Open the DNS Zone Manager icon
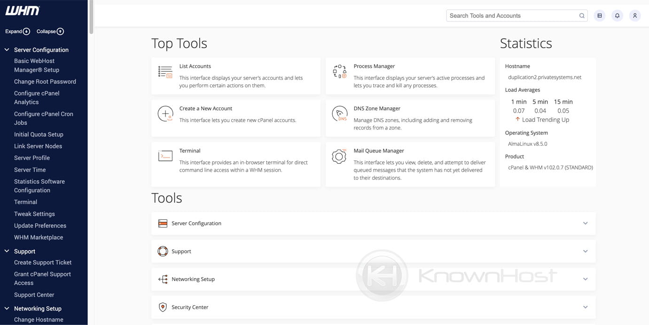This screenshot has width=649, height=325. pos(339,114)
